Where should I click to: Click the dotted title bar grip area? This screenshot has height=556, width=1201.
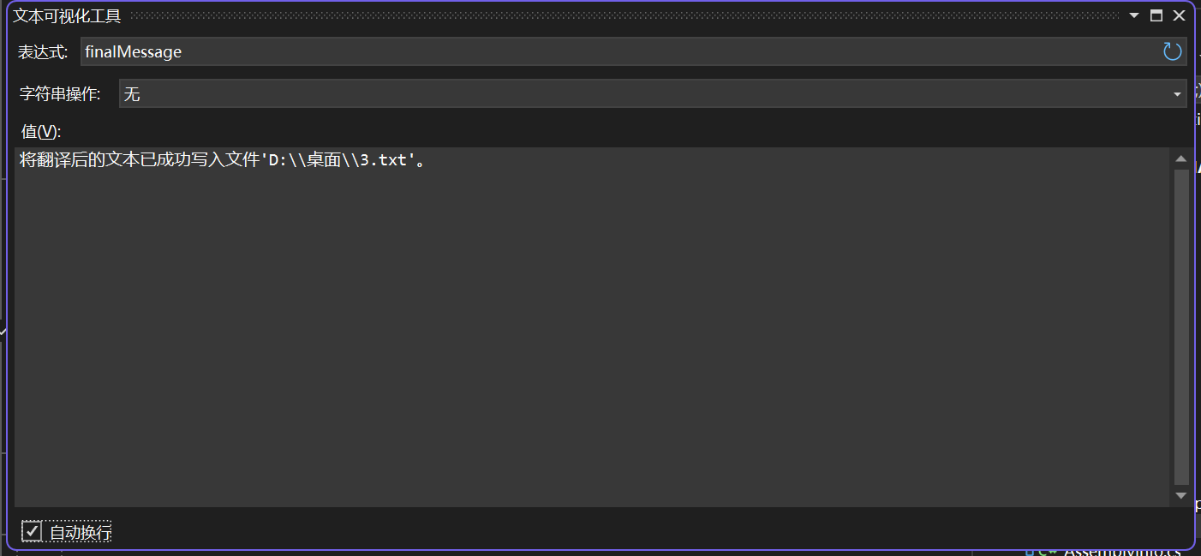(624, 15)
